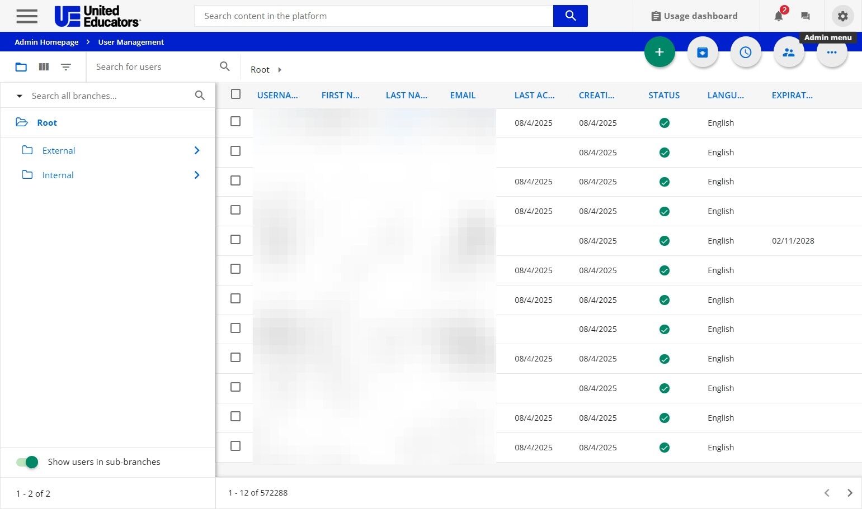Sort by the Status column header

coord(664,96)
